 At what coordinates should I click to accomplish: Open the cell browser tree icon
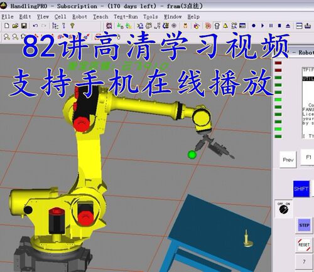click(x=55, y=26)
